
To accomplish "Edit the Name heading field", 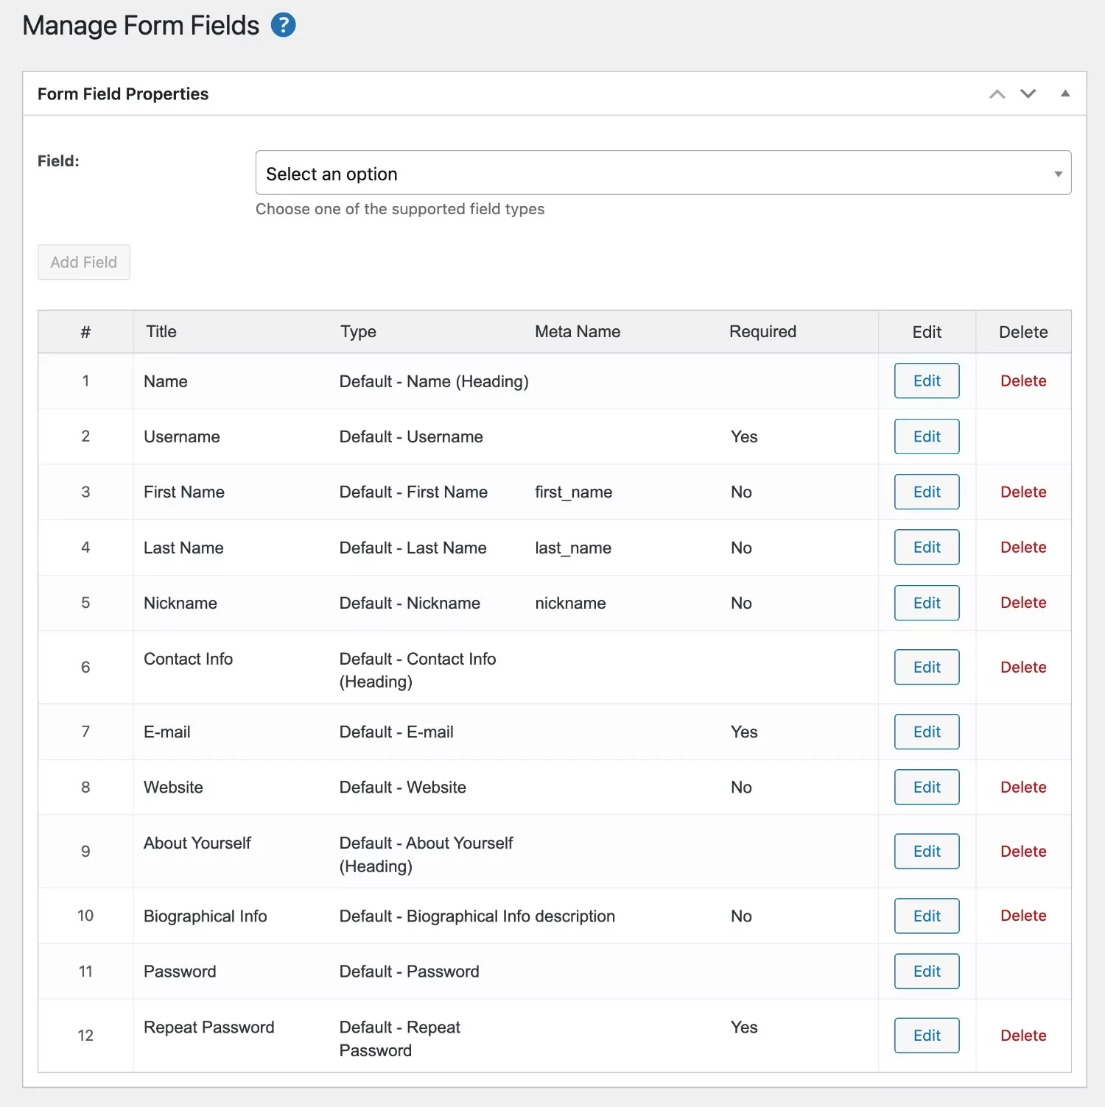I will coord(926,381).
